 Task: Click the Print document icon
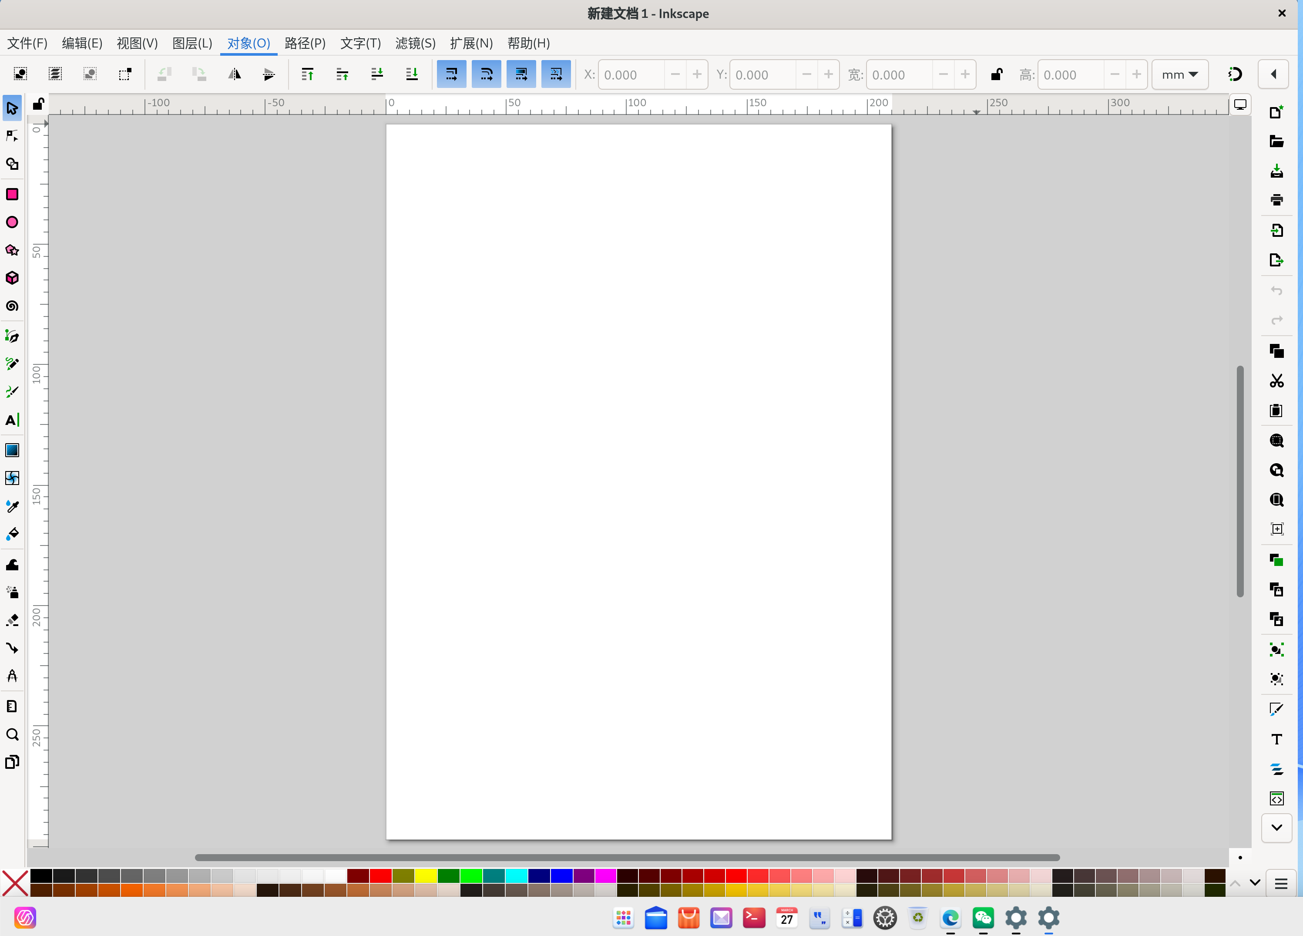coord(1276,200)
